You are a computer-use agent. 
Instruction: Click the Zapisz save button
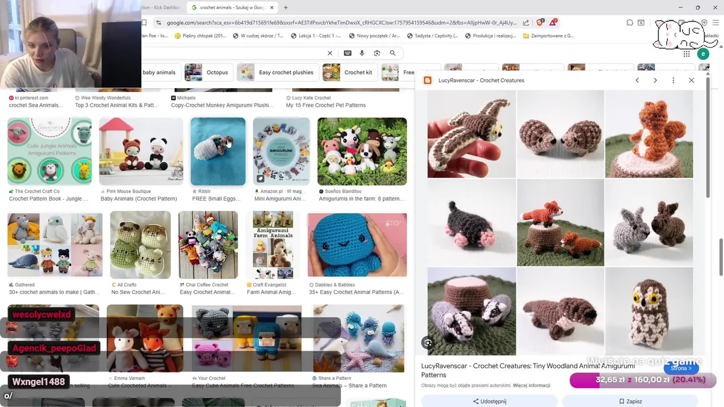click(631, 401)
